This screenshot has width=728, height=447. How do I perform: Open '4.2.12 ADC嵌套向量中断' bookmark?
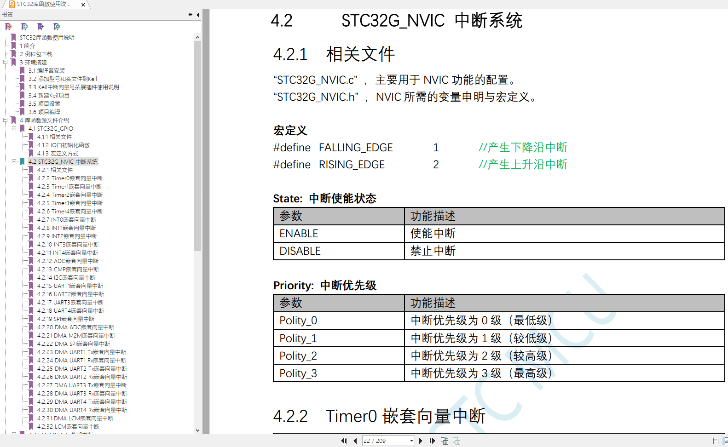coord(68,261)
